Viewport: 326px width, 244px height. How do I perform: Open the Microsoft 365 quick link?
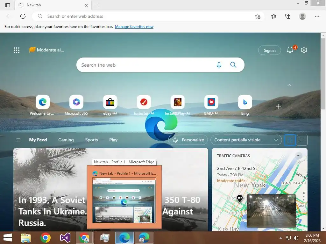pos(76,105)
